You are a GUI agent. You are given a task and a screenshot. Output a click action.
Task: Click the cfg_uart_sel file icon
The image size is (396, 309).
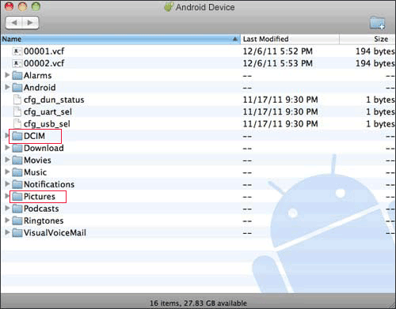pos(17,111)
